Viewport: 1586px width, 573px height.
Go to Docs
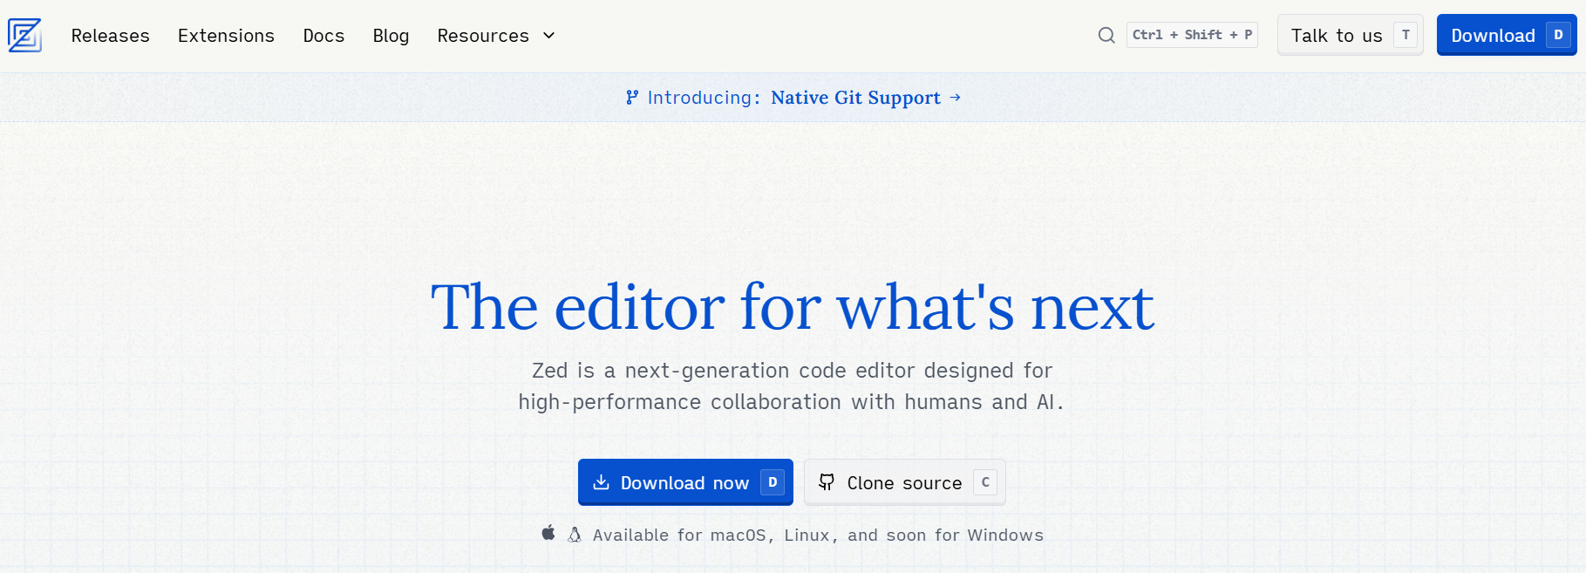323,36
